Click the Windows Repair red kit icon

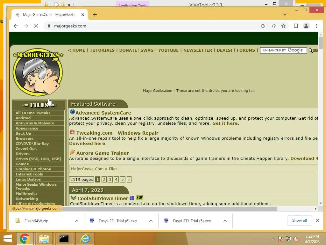coord(72,132)
